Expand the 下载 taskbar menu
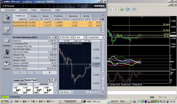Viewport: 177px width, 104px height. (x=34, y=101)
